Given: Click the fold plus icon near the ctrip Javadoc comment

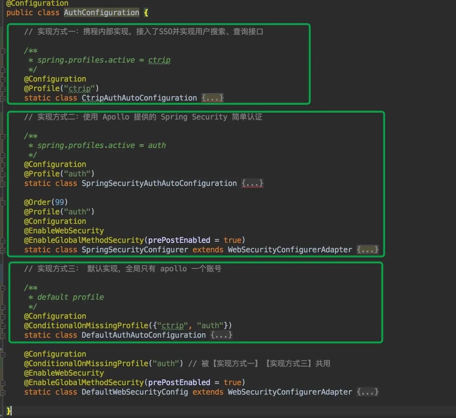Looking at the screenshot, I should [x=3, y=51].
